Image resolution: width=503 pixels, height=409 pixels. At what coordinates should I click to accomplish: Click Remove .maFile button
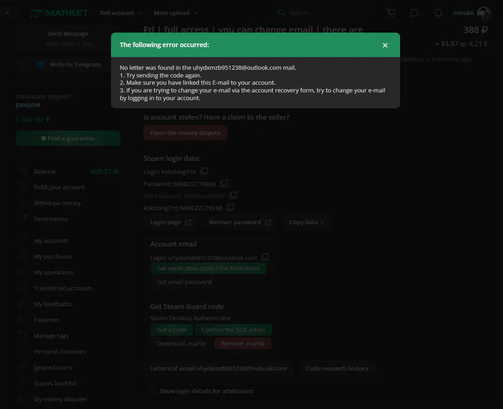coord(243,343)
